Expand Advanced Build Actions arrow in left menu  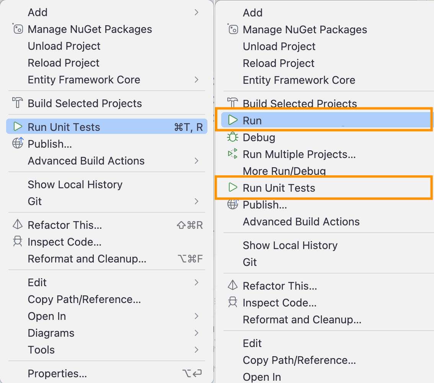coord(196,161)
